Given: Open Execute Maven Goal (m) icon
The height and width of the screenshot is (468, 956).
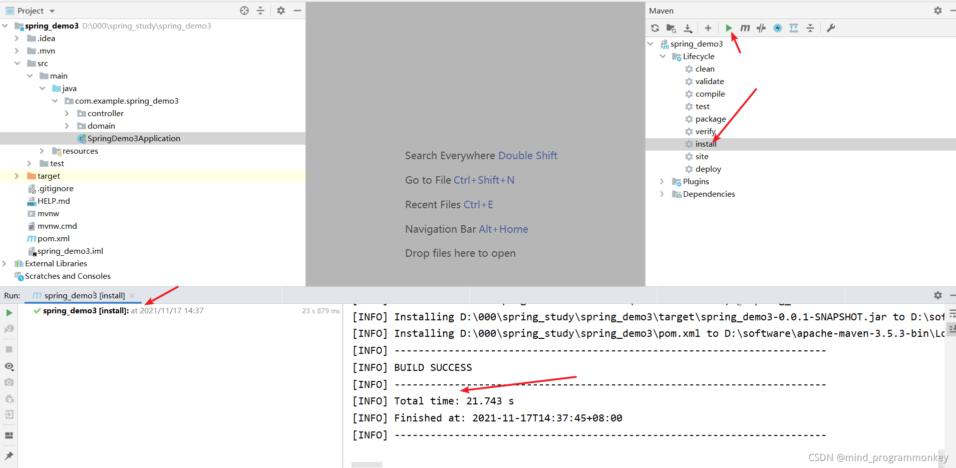Looking at the screenshot, I should pos(745,28).
